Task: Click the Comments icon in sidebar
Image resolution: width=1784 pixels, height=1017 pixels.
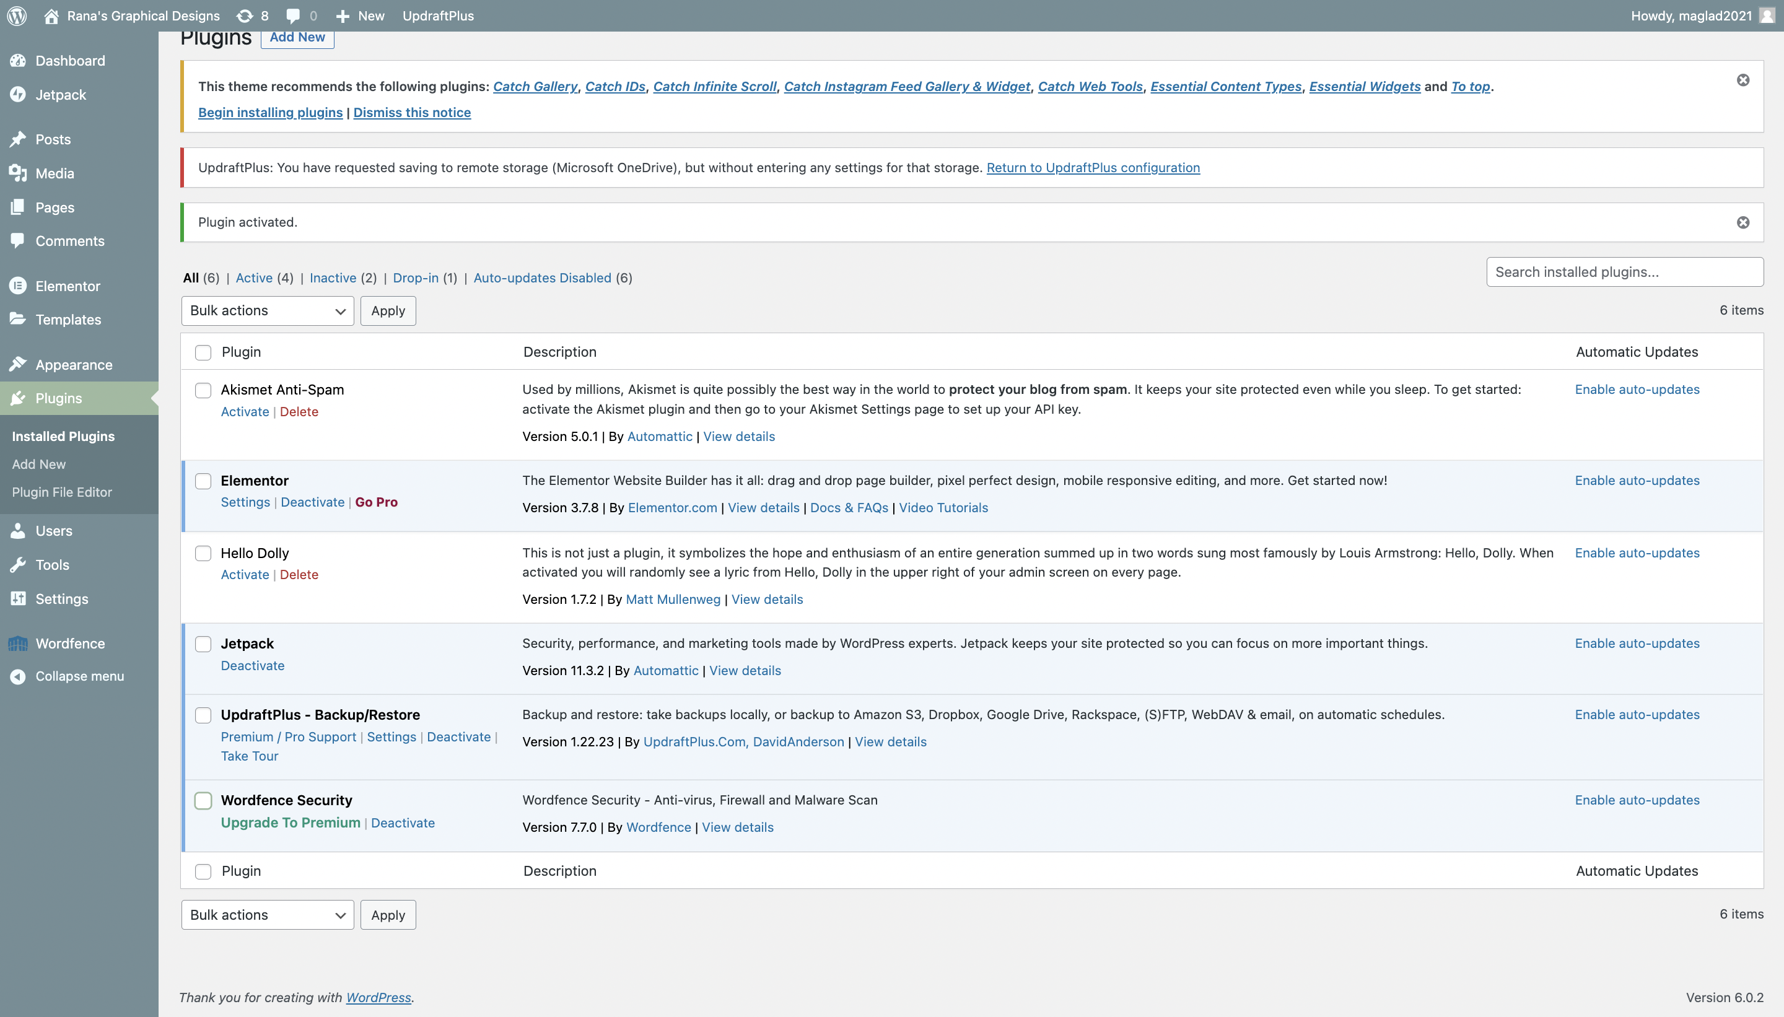Action: (x=18, y=240)
